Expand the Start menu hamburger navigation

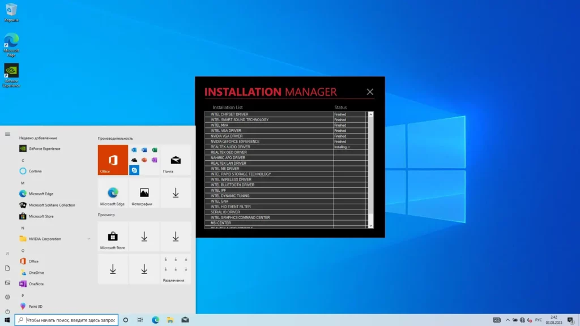[7, 134]
